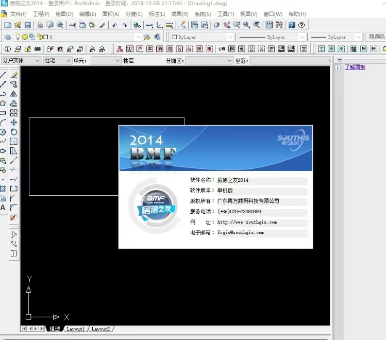Viewport: 386px width, 340px height.
Task: Open the ByLayer color dropdown
Action: 230,37
